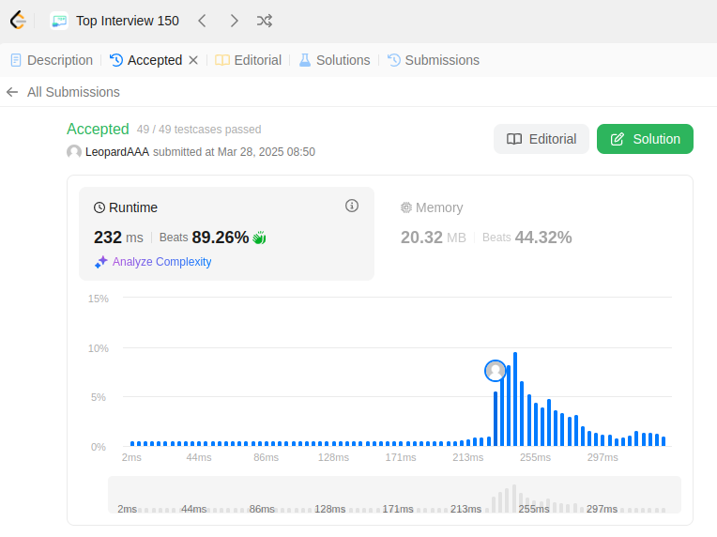Click the chart range slider below the histogram
717x537 pixels.
click(394, 495)
